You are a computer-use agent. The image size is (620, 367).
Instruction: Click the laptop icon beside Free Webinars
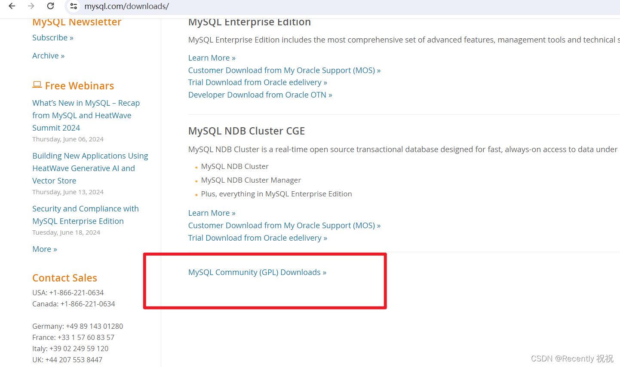click(x=37, y=85)
